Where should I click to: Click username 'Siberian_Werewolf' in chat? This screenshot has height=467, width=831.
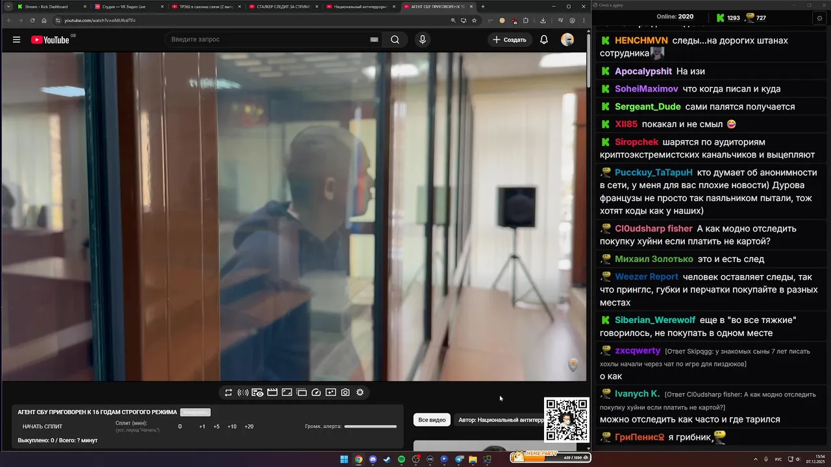[655, 320]
